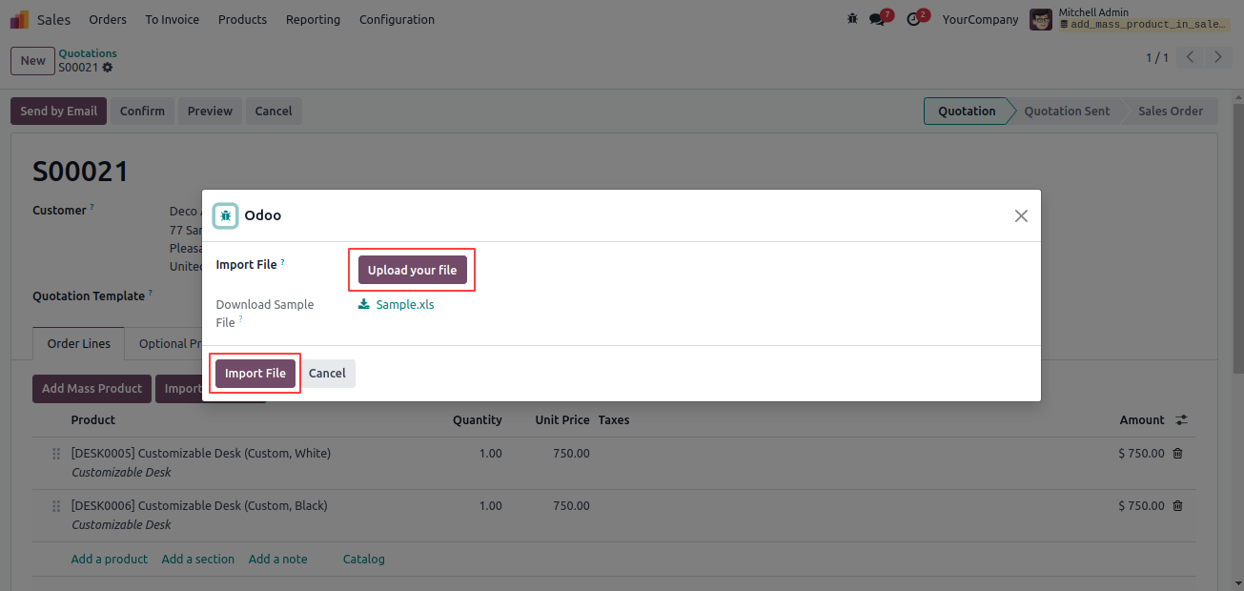The image size is (1244, 591).
Task: Click Add a note link
Action: 278,559
